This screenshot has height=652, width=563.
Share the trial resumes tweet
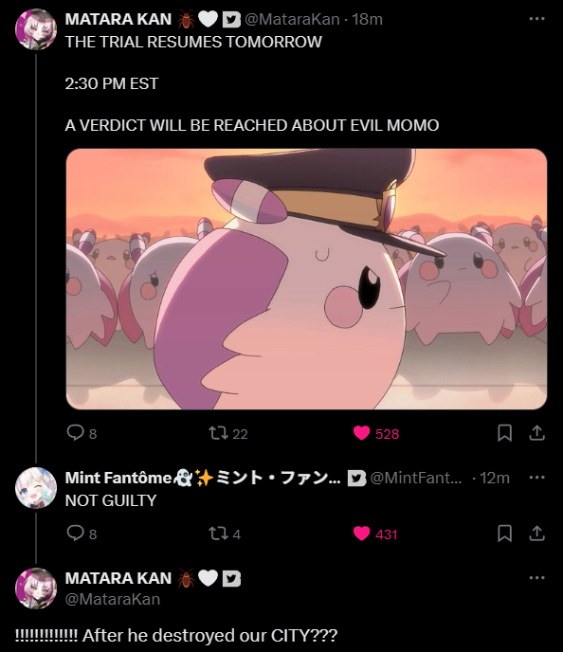pos(536,433)
